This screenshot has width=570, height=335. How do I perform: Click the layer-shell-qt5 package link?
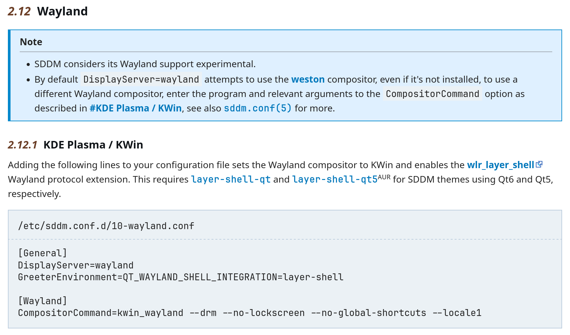tap(335, 179)
